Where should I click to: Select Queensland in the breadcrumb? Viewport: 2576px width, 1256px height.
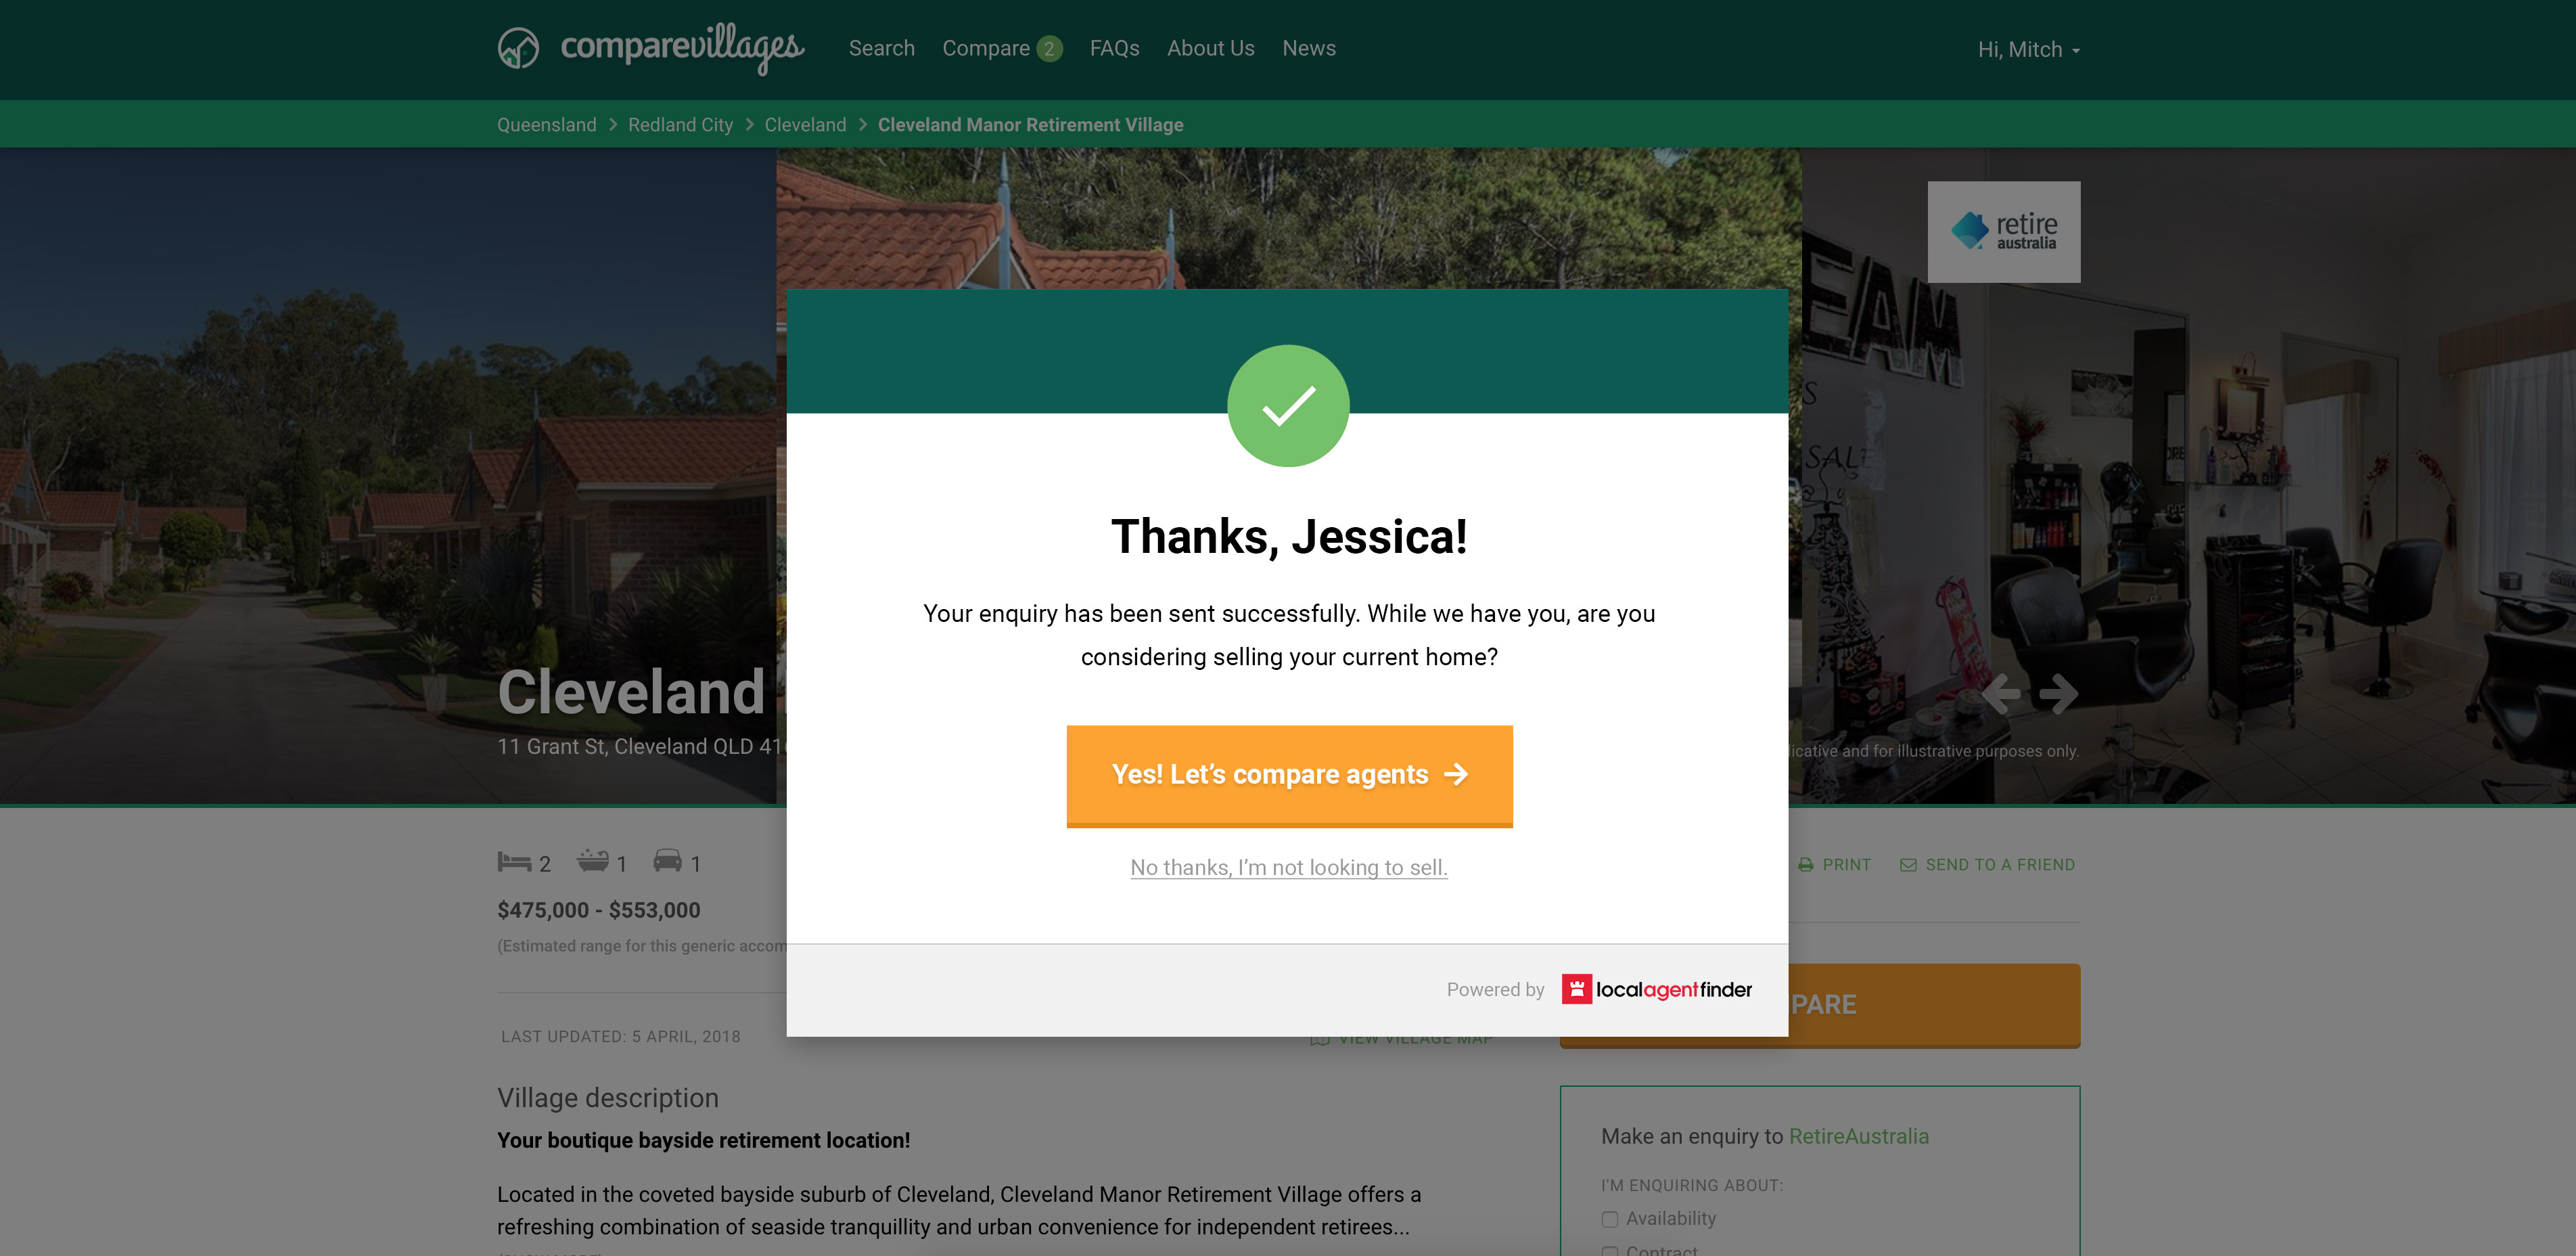(x=546, y=125)
